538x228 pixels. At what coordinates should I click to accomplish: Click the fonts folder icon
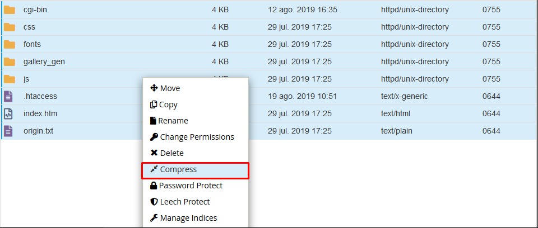(x=10, y=44)
